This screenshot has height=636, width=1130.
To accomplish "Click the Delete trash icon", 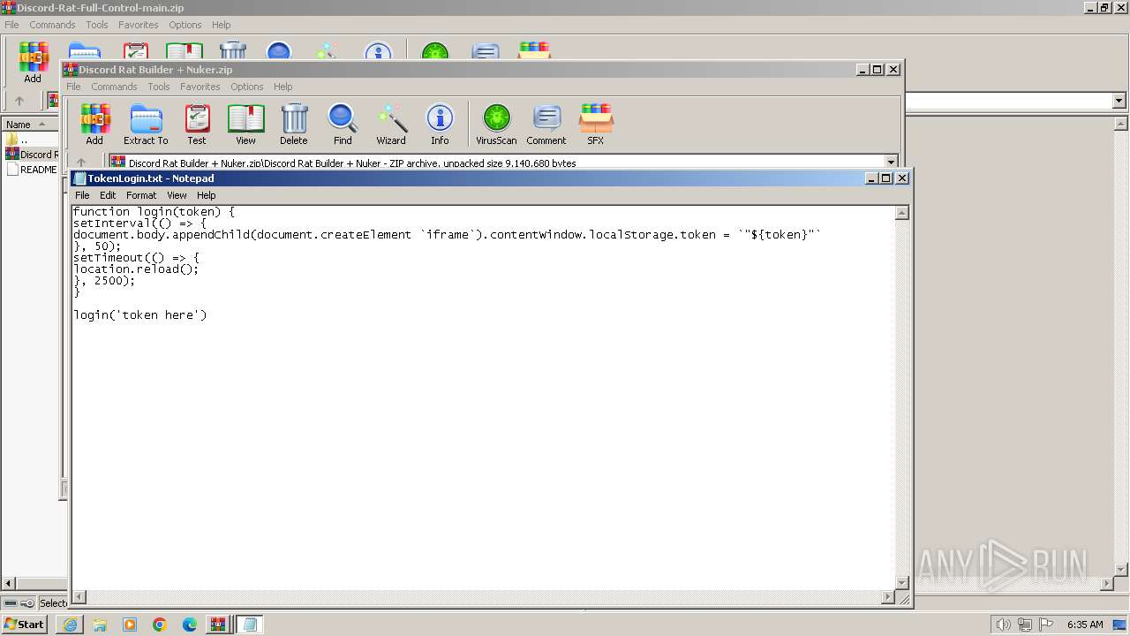I will point(294,124).
